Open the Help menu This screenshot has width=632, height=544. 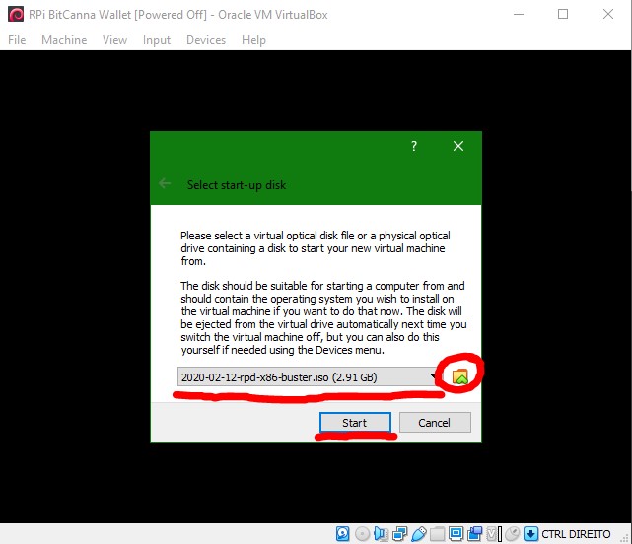[253, 40]
